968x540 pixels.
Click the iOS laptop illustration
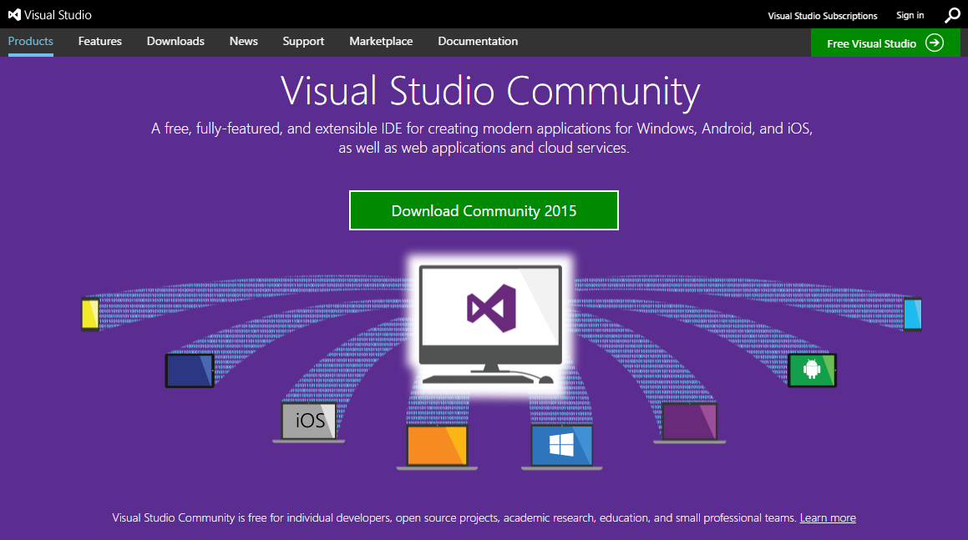309,422
